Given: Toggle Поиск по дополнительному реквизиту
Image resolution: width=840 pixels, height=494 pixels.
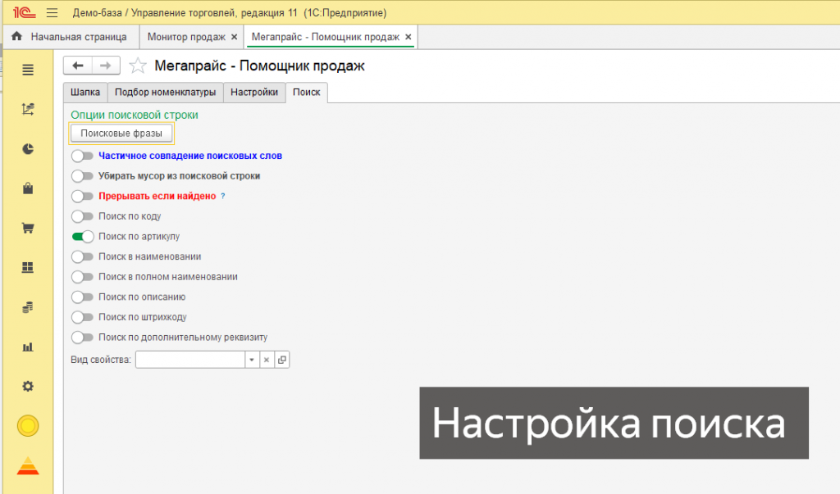Looking at the screenshot, I should (83, 338).
